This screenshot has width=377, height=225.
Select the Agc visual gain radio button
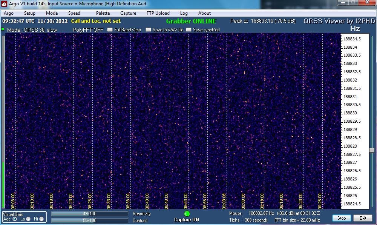tap(15, 219)
